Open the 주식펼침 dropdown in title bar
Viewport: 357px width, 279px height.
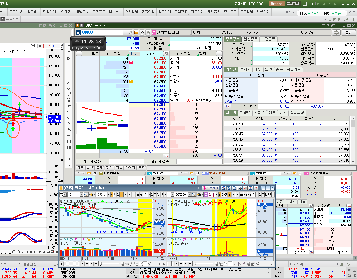293,4
